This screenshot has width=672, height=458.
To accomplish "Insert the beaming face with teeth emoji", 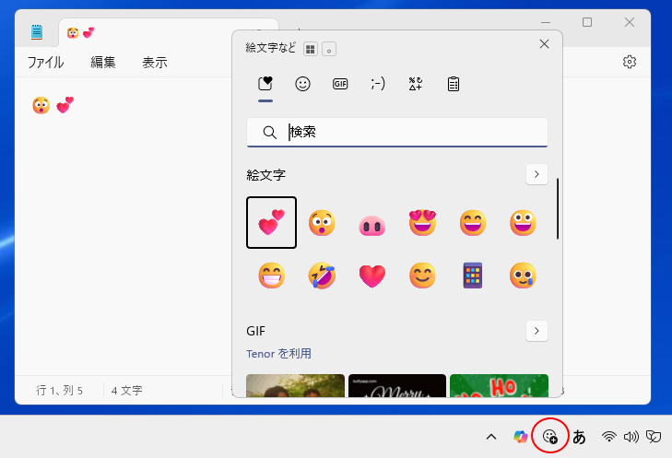I will [271, 276].
